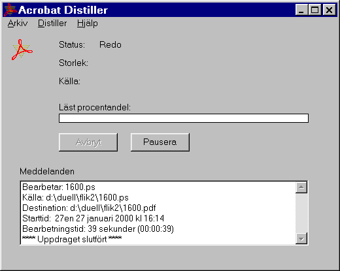Click the Läst procentandel progress bar

[184, 118]
